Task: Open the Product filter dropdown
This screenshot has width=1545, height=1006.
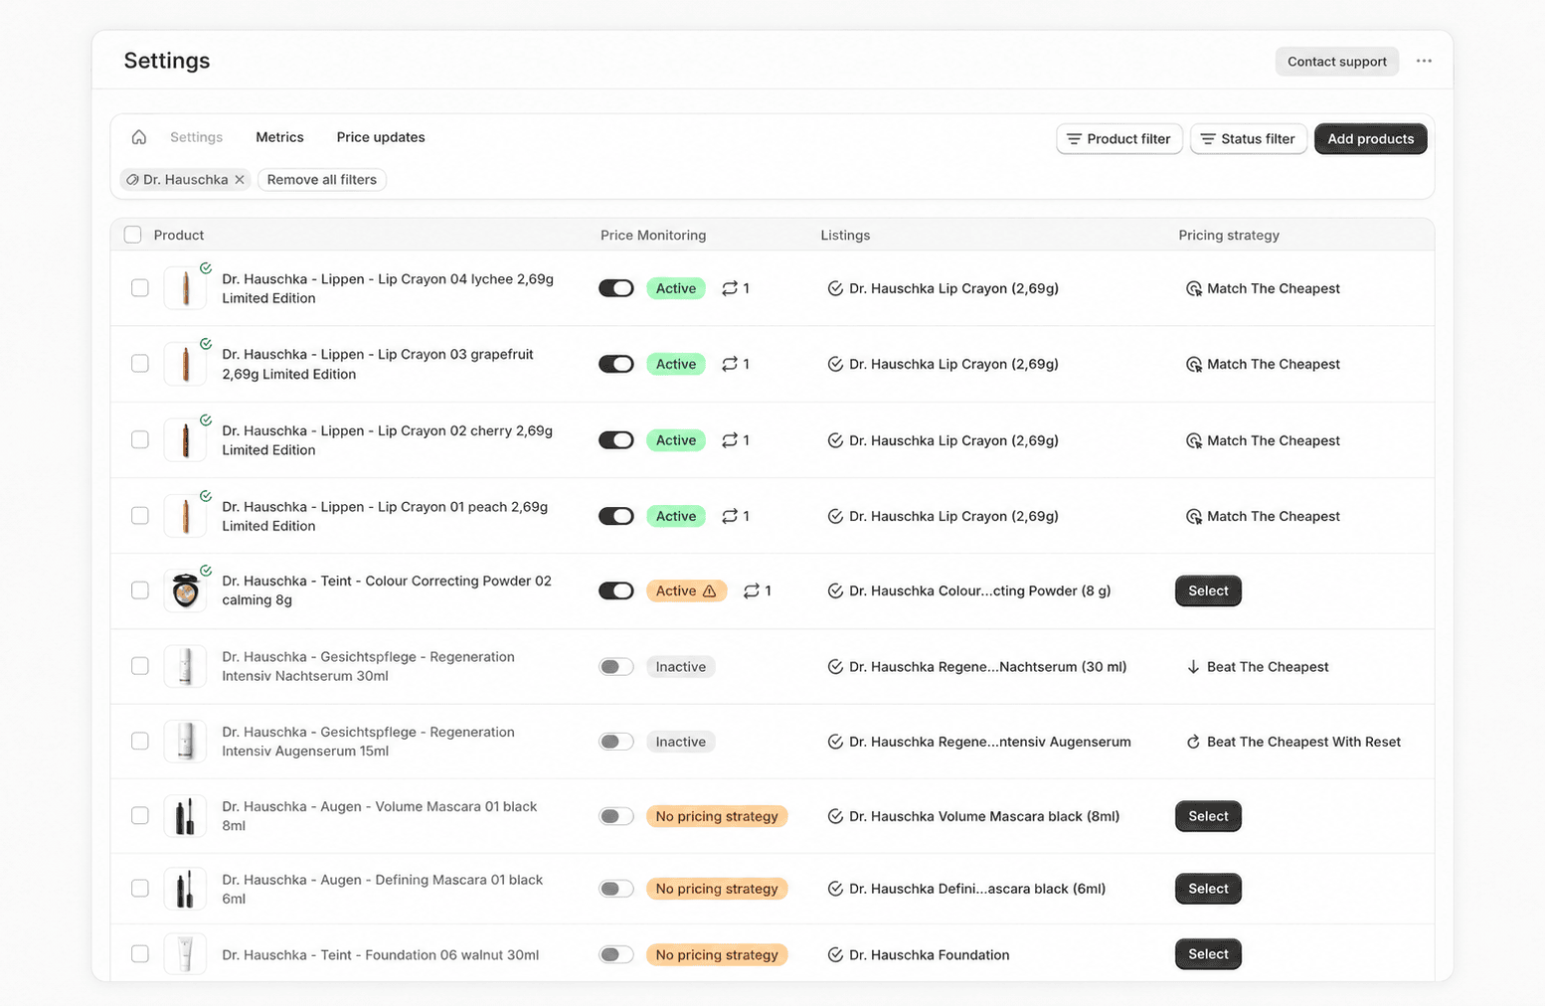Action: [x=1119, y=139]
